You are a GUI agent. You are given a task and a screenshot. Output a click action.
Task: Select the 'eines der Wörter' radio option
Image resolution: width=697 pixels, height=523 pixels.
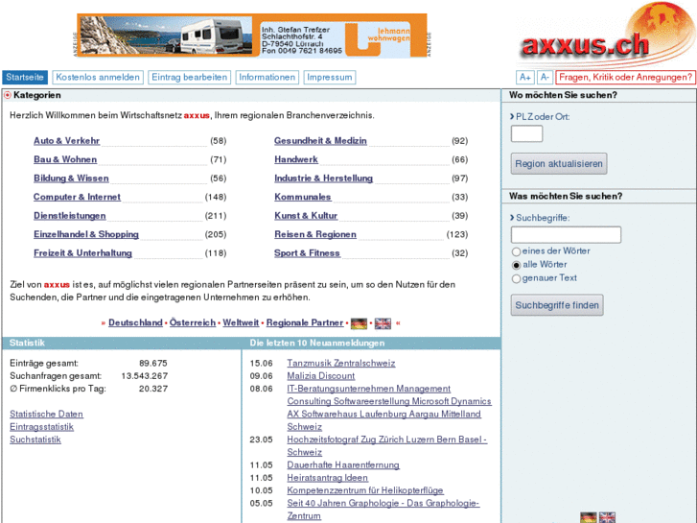click(x=516, y=251)
